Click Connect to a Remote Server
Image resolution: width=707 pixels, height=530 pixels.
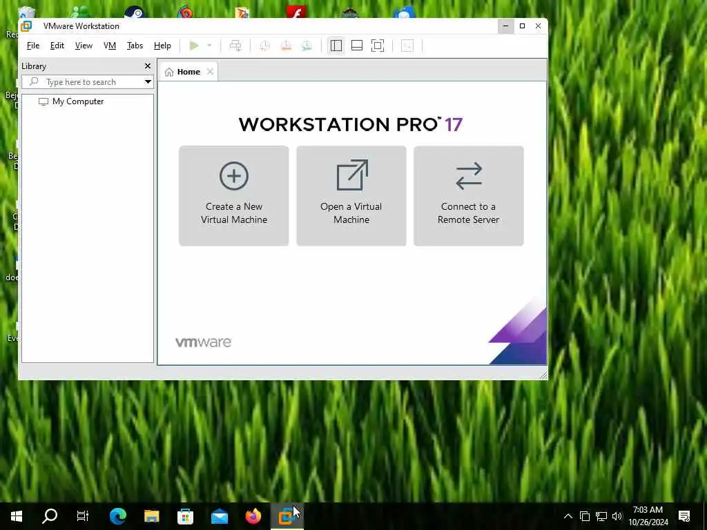point(469,195)
